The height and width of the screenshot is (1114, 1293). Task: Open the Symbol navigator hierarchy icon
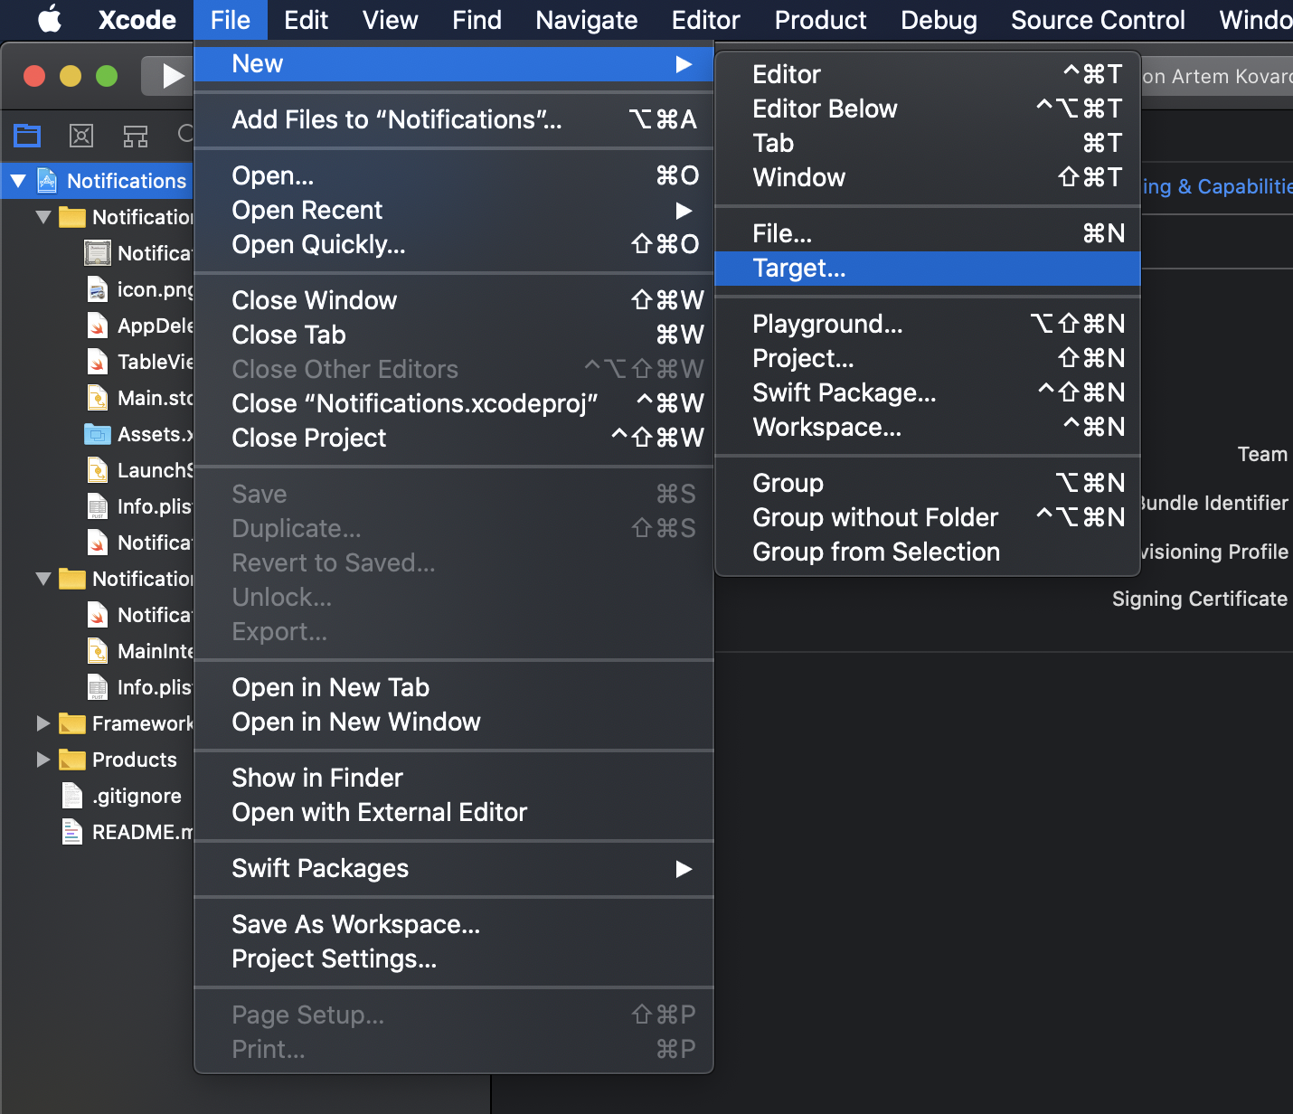(136, 136)
